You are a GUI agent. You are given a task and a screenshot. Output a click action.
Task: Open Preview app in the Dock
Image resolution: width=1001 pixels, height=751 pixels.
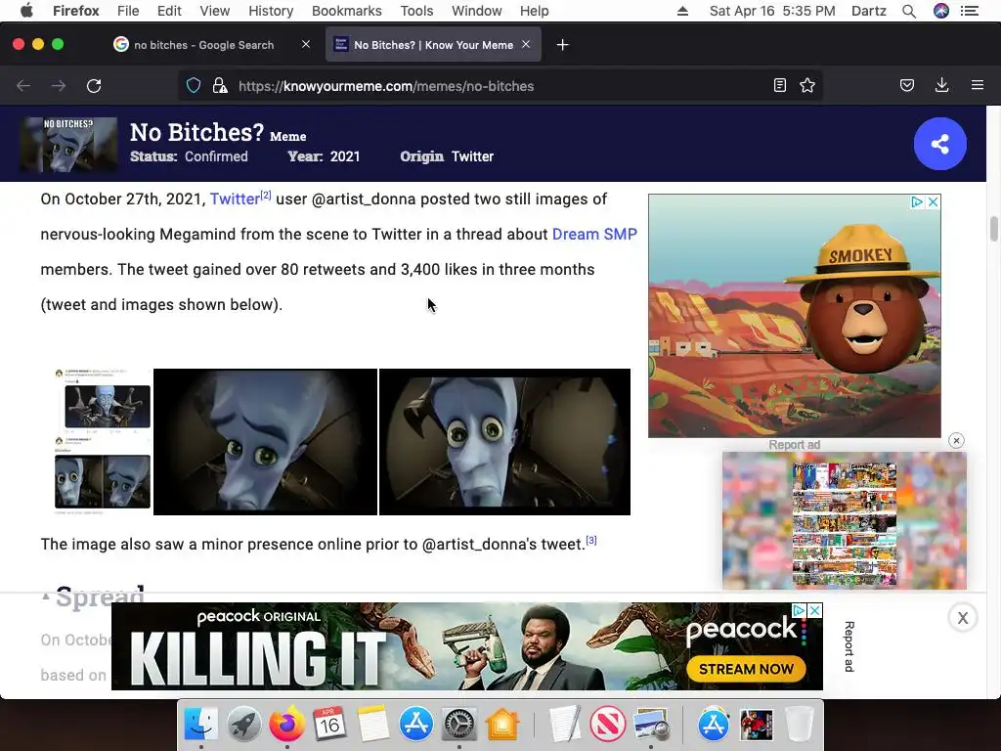click(x=650, y=725)
